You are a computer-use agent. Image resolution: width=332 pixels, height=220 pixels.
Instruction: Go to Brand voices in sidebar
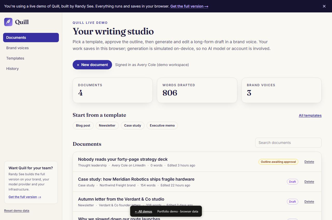click(31, 48)
